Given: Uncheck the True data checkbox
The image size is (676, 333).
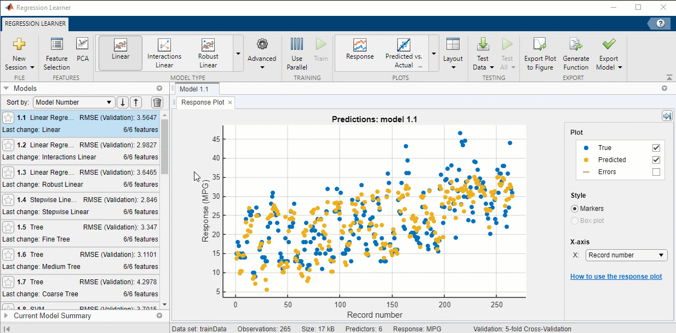Looking at the screenshot, I should tap(656, 148).
